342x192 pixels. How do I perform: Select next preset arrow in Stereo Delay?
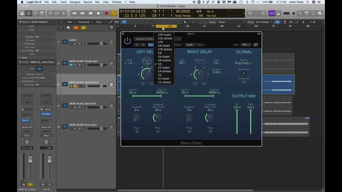click(143, 45)
